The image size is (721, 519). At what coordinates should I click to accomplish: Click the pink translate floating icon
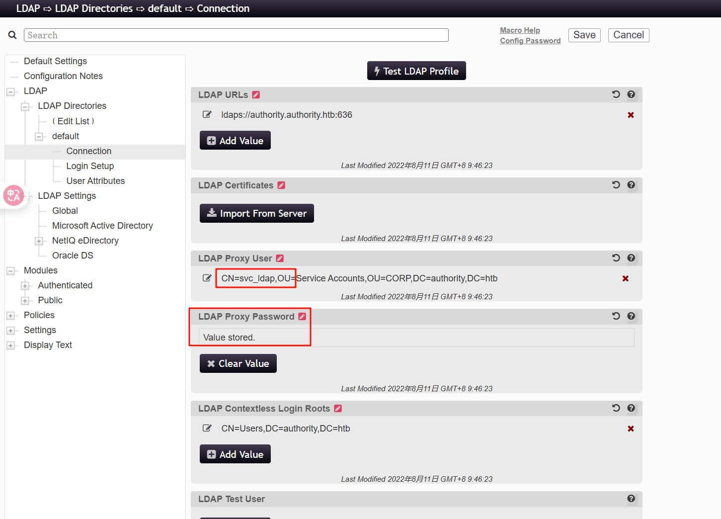click(x=13, y=195)
